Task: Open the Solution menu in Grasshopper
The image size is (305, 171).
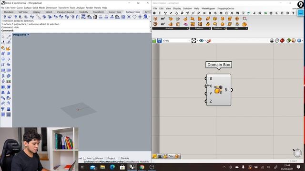Action: point(187,9)
